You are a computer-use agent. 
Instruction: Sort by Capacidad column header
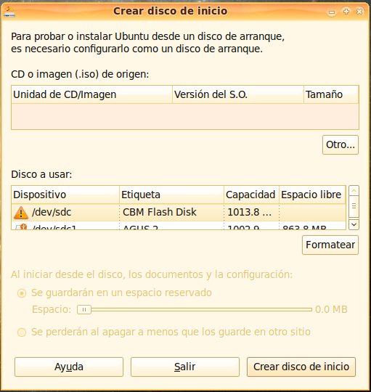point(251,195)
